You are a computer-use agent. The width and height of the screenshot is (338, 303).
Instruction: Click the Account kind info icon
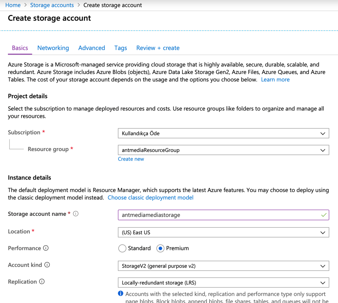click(47, 265)
